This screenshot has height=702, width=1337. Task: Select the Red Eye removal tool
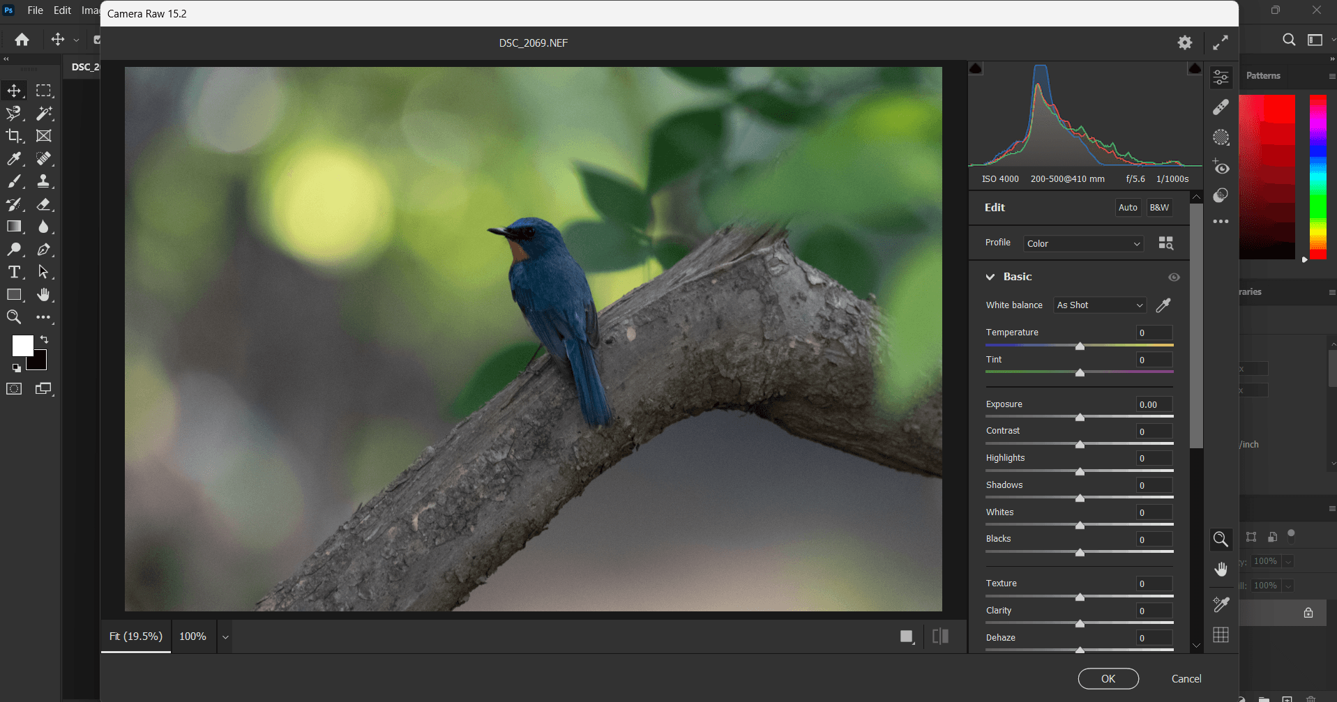coord(1221,167)
